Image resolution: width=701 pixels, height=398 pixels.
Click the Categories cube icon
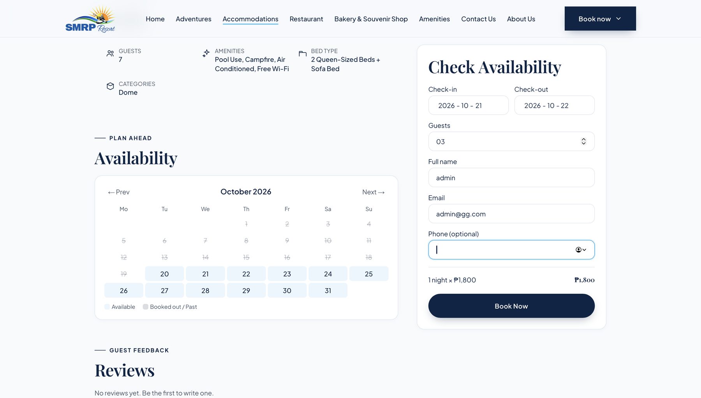point(110,86)
